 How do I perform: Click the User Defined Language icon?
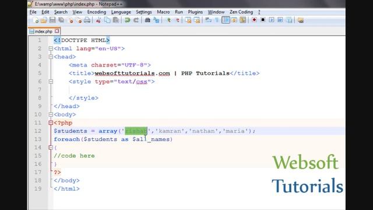click(234, 20)
